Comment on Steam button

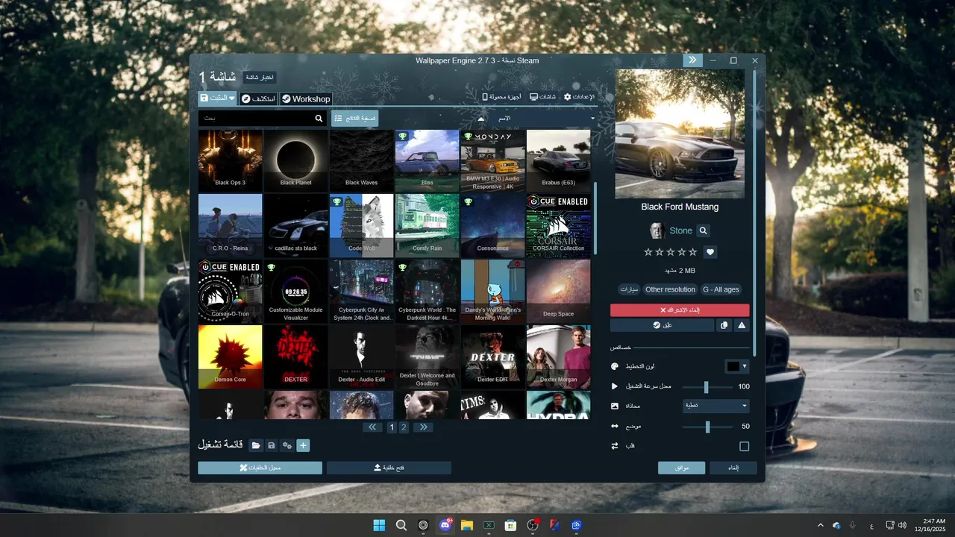tap(662, 325)
